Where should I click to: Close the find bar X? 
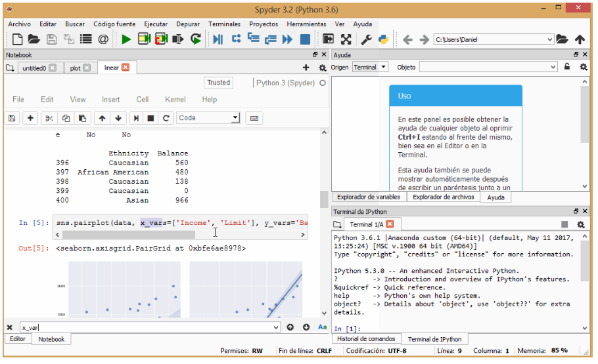click(10, 327)
